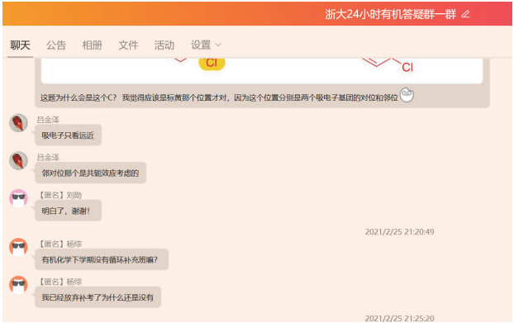The width and height of the screenshot is (514, 323).
Task: Select 【匿名】杨综 name above 有机化学下学期 message
Action: pyautogui.click(x=59, y=244)
